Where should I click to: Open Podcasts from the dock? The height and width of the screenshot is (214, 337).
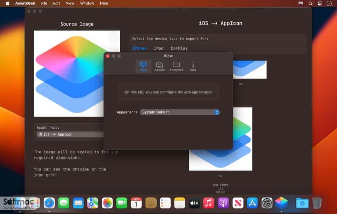pyautogui.click(x=223, y=203)
